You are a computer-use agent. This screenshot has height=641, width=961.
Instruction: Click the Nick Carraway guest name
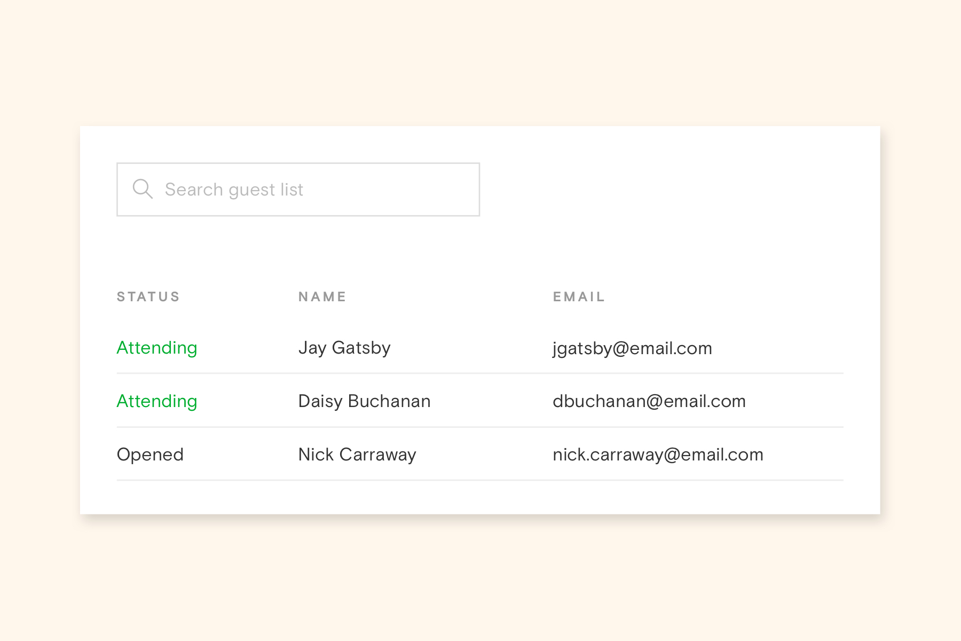(357, 455)
